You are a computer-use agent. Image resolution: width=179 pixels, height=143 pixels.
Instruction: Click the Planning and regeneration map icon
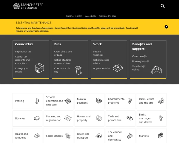click(x=68, y=118)
